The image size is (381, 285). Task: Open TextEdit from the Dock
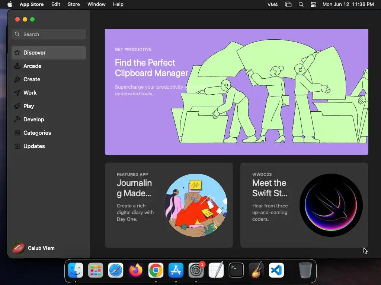(216, 270)
